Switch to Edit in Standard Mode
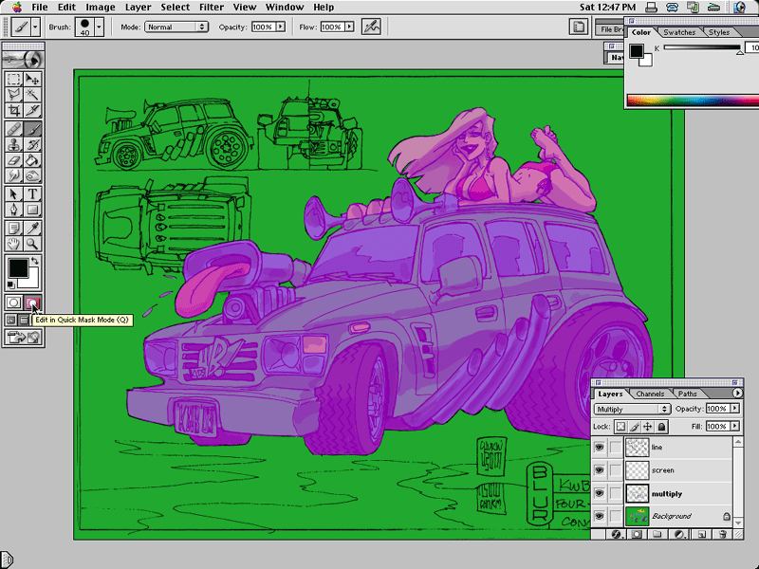The width and height of the screenshot is (759, 569). [13, 303]
